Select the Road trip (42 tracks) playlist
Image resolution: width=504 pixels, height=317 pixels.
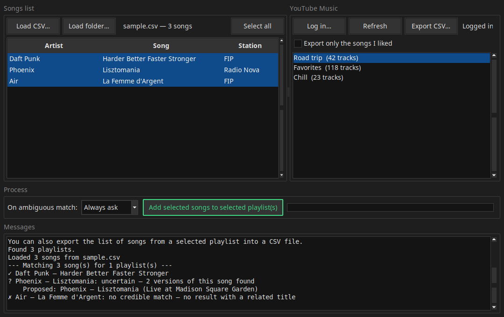pos(392,58)
